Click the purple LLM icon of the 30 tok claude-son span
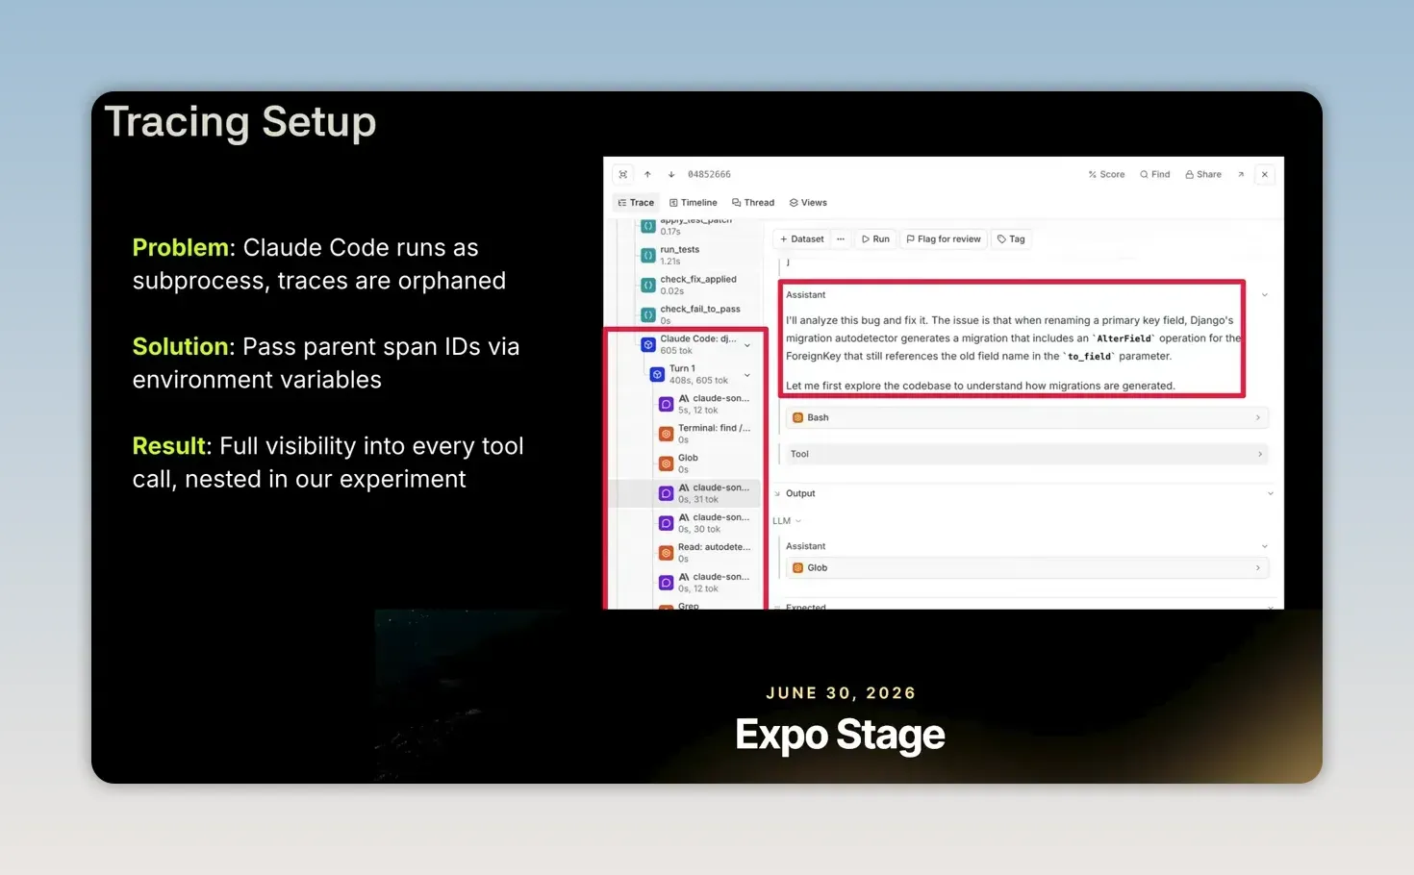The height and width of the screenshot is (875, 1414). pos(666,523)
